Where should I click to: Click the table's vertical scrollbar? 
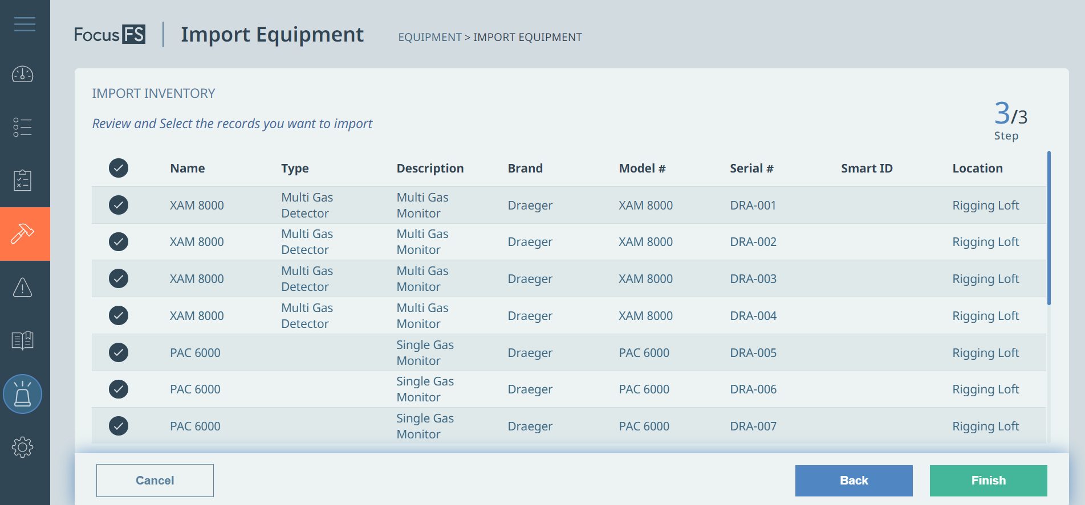coord(1049,228)
